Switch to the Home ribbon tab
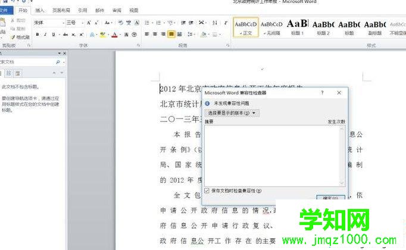Image resolution: width=406 pixels, height=250 pixels. (x=23, y=10)
